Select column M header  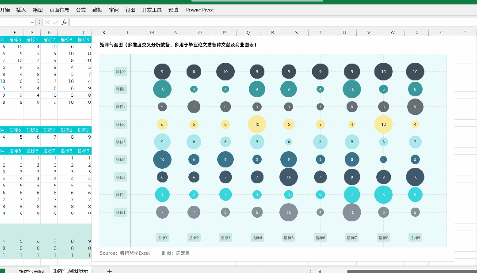tap(152, 32)
